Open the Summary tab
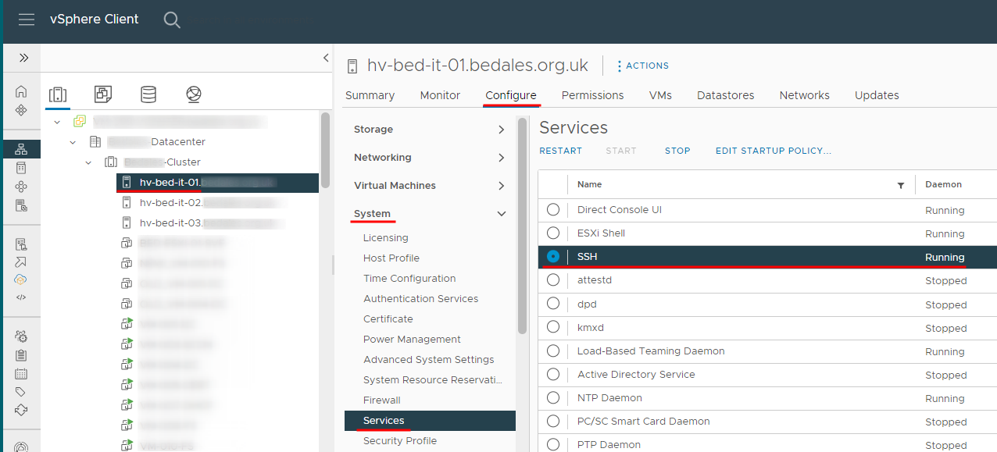Image resolution: width=997 pixels, height=452 pixels. tap(370, 95)
